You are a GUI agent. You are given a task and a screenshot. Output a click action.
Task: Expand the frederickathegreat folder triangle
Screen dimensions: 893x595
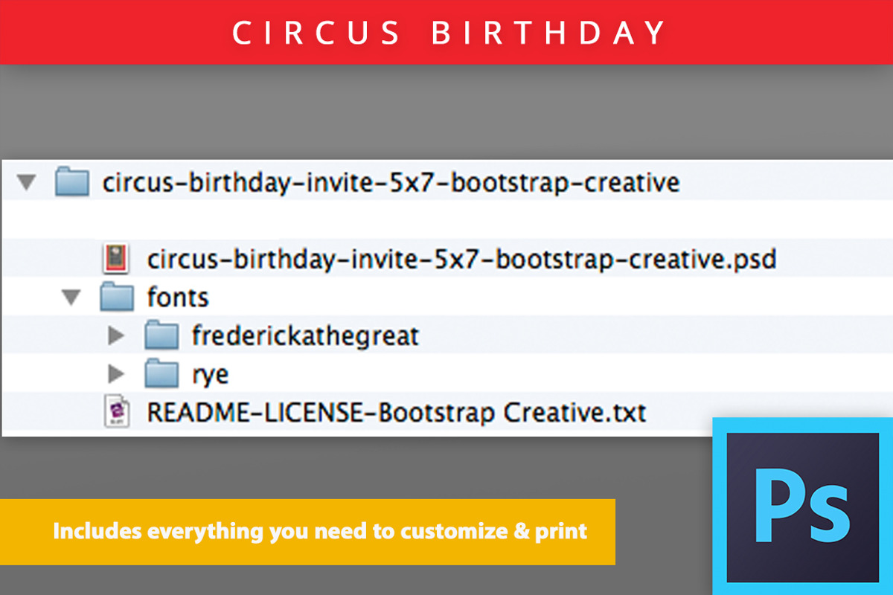click(115, 336)
